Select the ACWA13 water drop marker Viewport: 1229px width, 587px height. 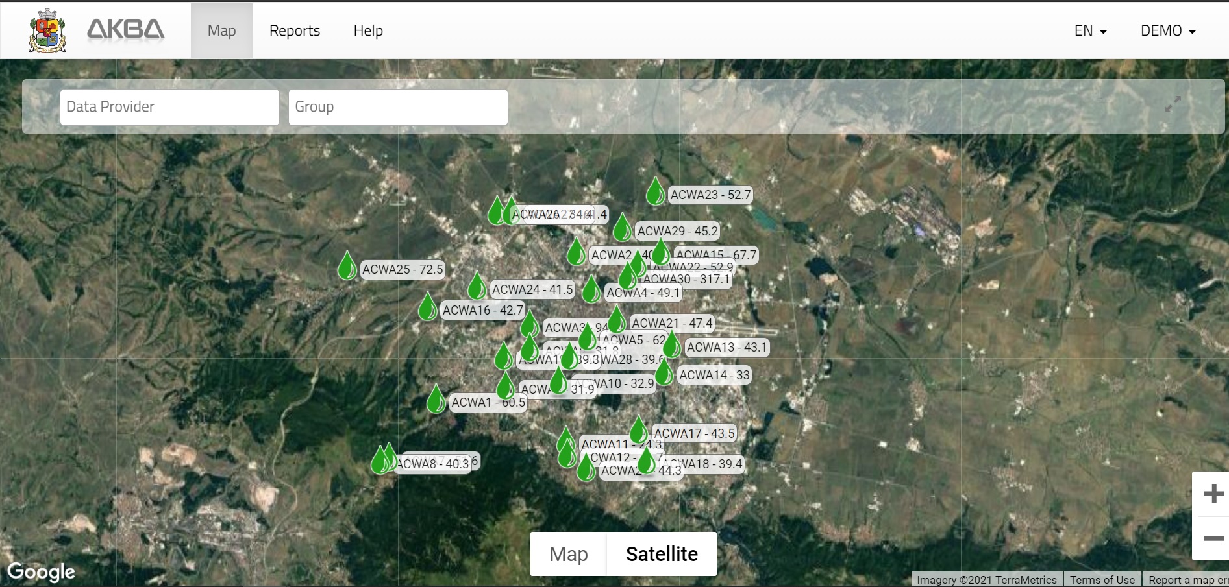point(672,345)
